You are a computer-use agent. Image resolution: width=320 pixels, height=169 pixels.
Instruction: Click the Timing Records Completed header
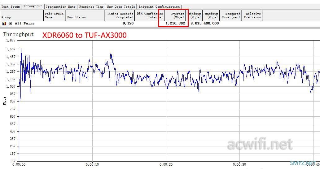[x=120, y=15]
